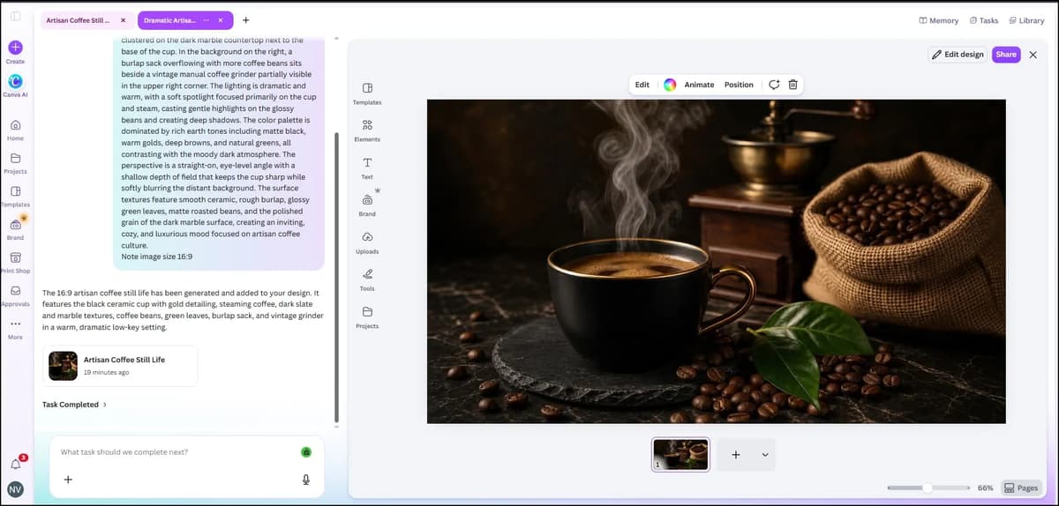This screenshot has height=506, width=1059.
Task: Select page 1 thumbnail
Action: [680, 455]
